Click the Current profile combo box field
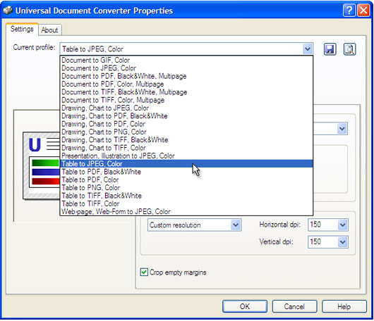The width and height of the screenshot is (374, 321). point(186,49)
